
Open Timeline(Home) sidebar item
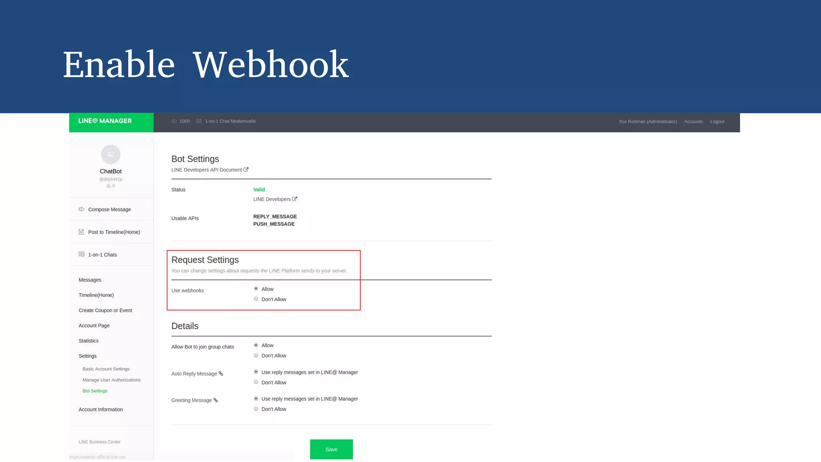point(96,295)
